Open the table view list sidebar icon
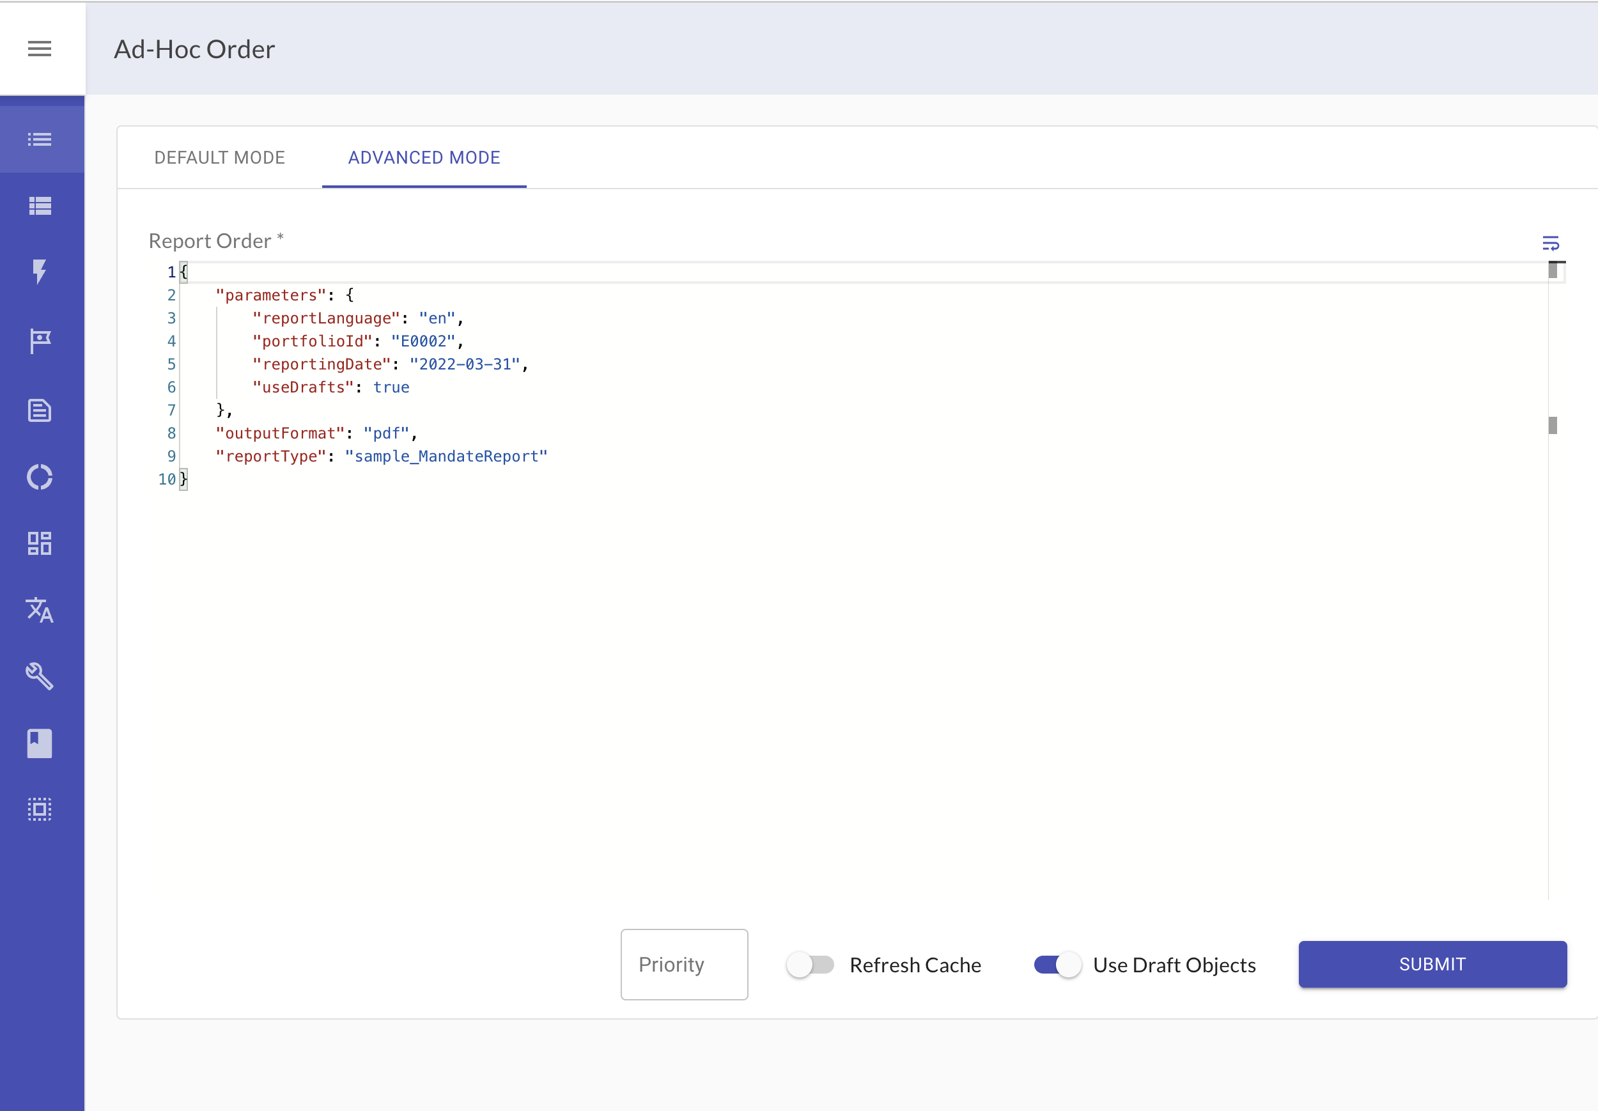The height and width of the screenshot is (1111, 1598). tap(40, 205)
